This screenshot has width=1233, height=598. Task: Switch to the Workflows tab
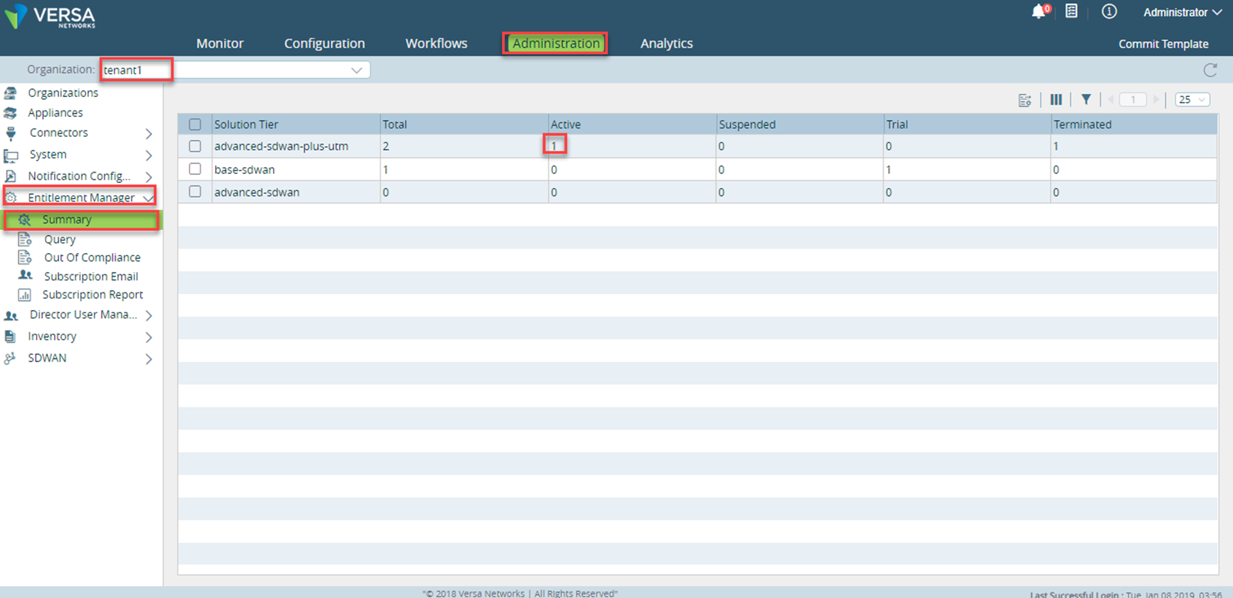tap(436, 44)
